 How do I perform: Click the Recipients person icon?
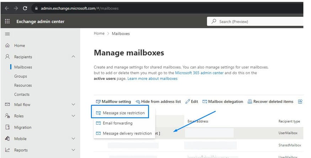[7, 57]
